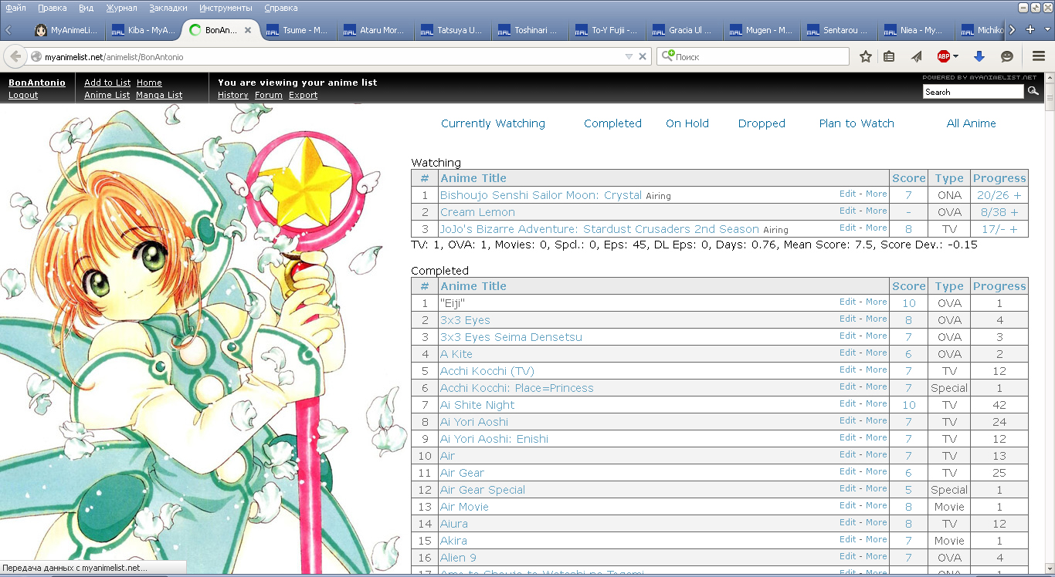Open the Файл menu
The image size is (1055, 577).
pos(15,8)
